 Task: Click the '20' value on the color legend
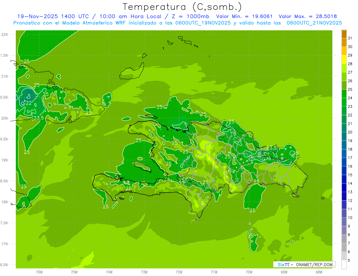[350, 132]
